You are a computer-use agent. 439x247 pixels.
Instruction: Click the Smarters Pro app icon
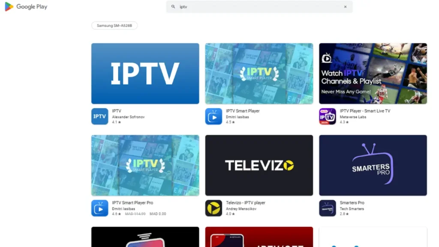click(328, 208)
